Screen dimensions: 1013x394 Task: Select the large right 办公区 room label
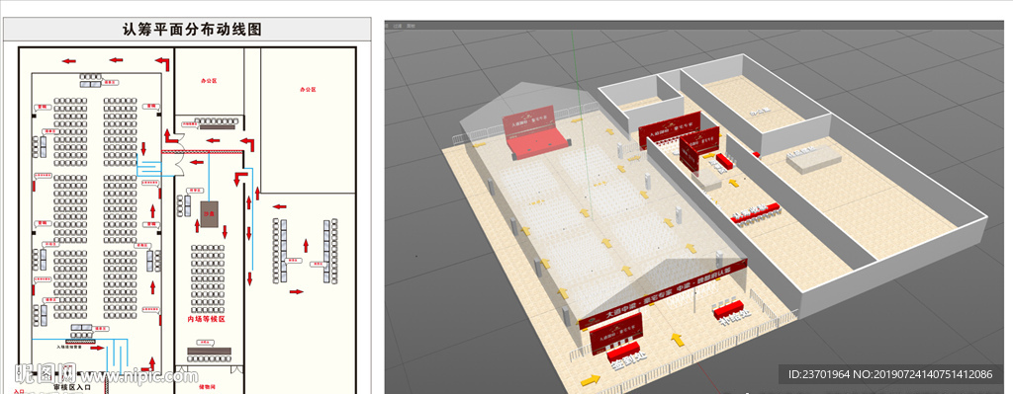click(x=309, y=89)
